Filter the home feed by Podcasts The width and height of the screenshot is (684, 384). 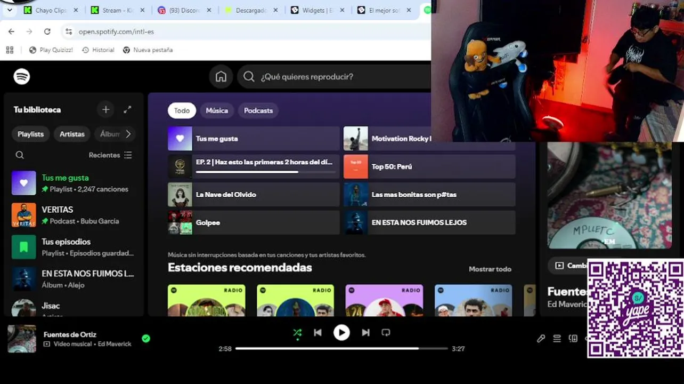tap(258, 110)
